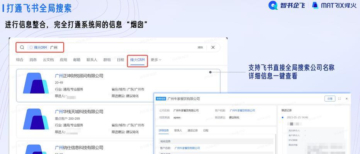This screenshot has width=360, height=154.
Task: Click the MATRIX烽火 logo
Action: click(x=335, y=5)
